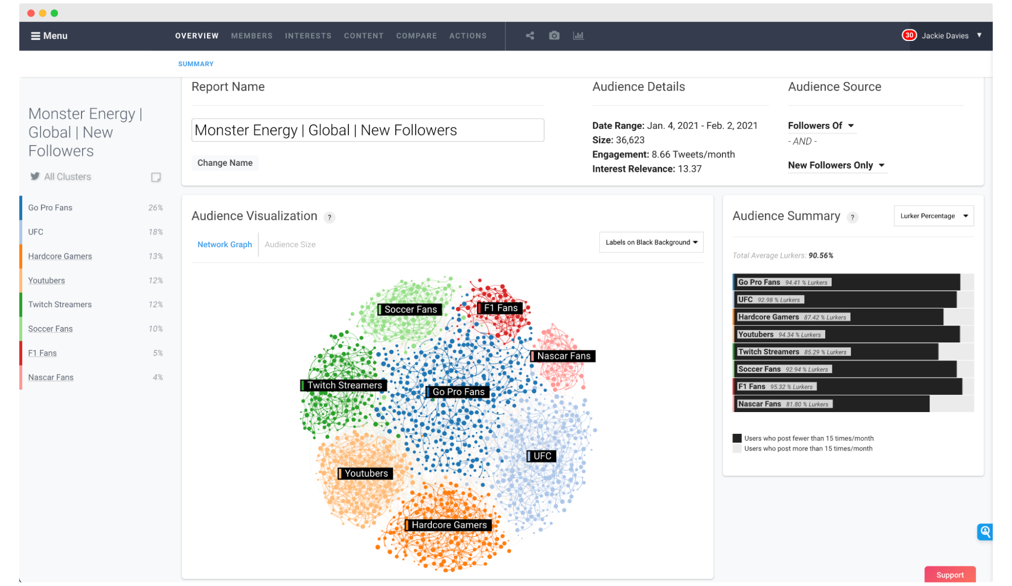
Task: Switch to the Audience Size tab
Action: [x=290, y=244]
